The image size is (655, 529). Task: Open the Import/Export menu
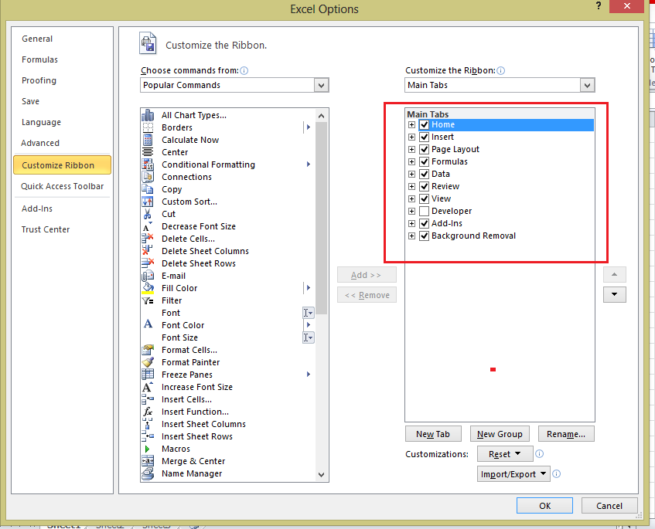click(513, 473)
